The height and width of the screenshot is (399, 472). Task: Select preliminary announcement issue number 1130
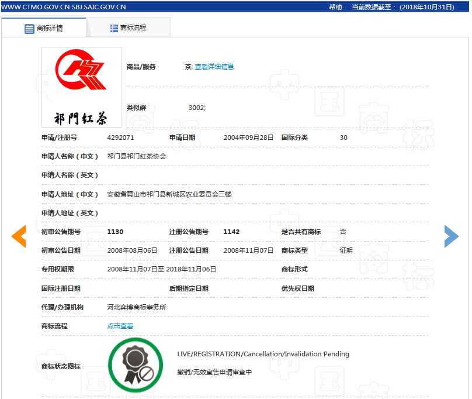coord(115,232)
